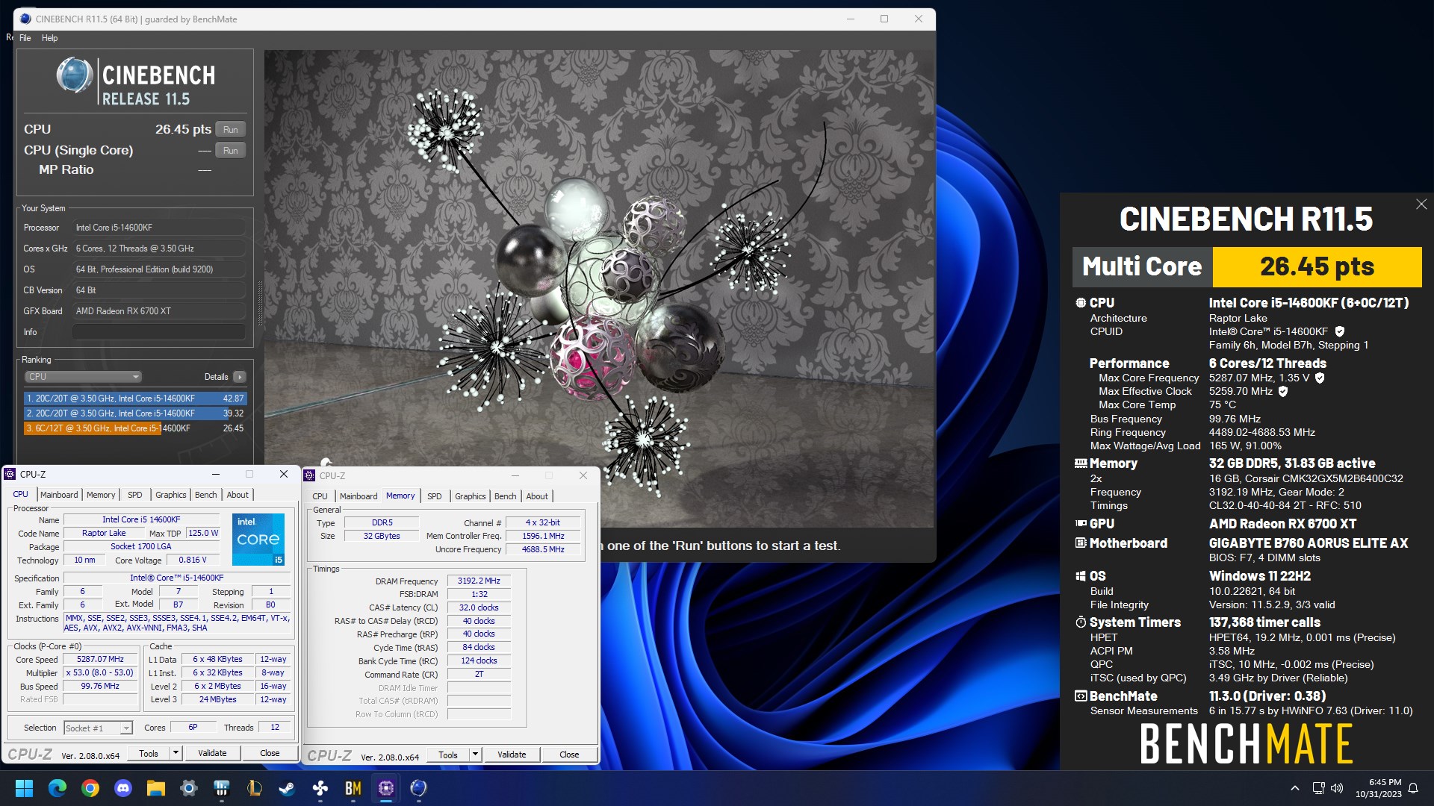The image size is (1434, 806).
Task: Launch Microsoft Edge from taskbar
Action: 58,788
